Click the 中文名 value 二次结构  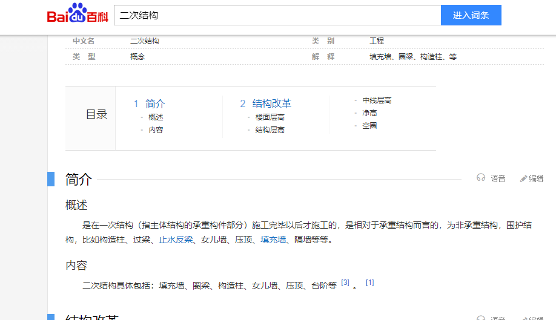(x=145, y=41)
